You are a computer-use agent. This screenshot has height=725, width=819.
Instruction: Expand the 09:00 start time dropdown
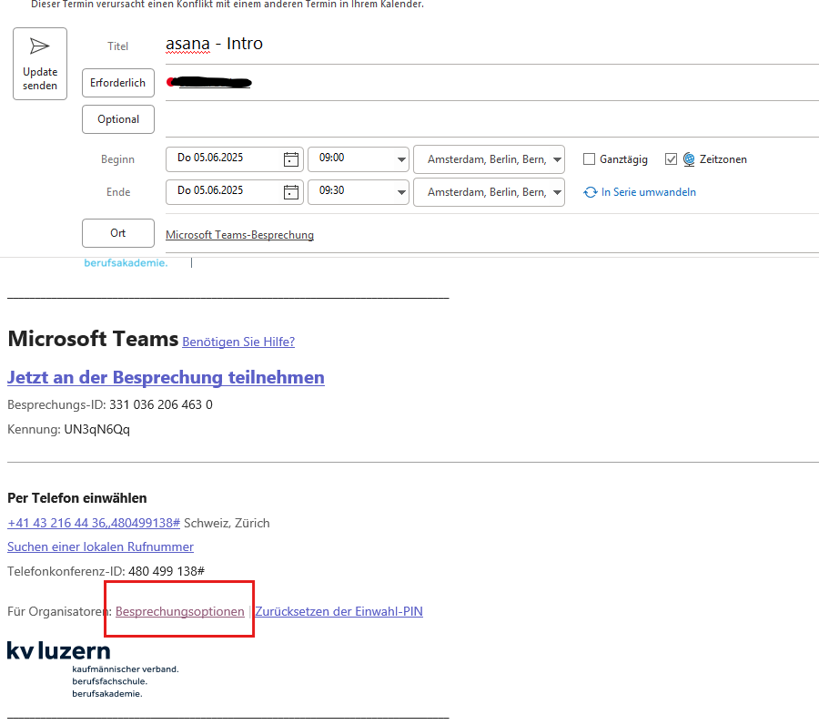tap(401, 159)
